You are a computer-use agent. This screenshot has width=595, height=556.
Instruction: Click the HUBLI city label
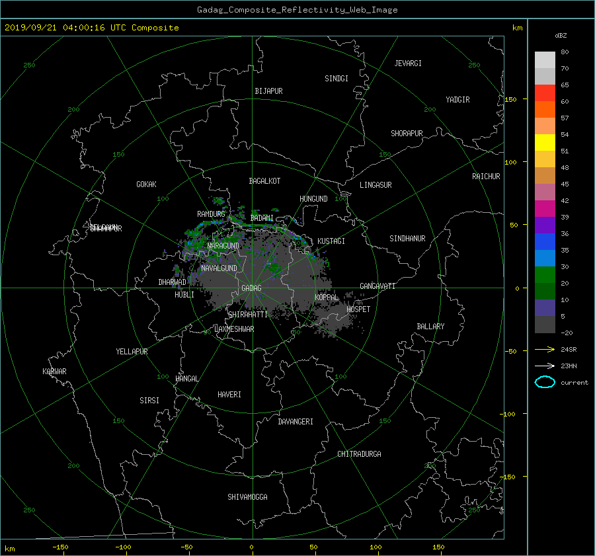184,295
